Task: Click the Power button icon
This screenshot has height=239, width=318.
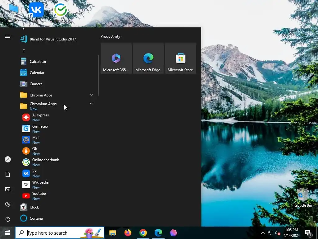Action: pos(8,219)
